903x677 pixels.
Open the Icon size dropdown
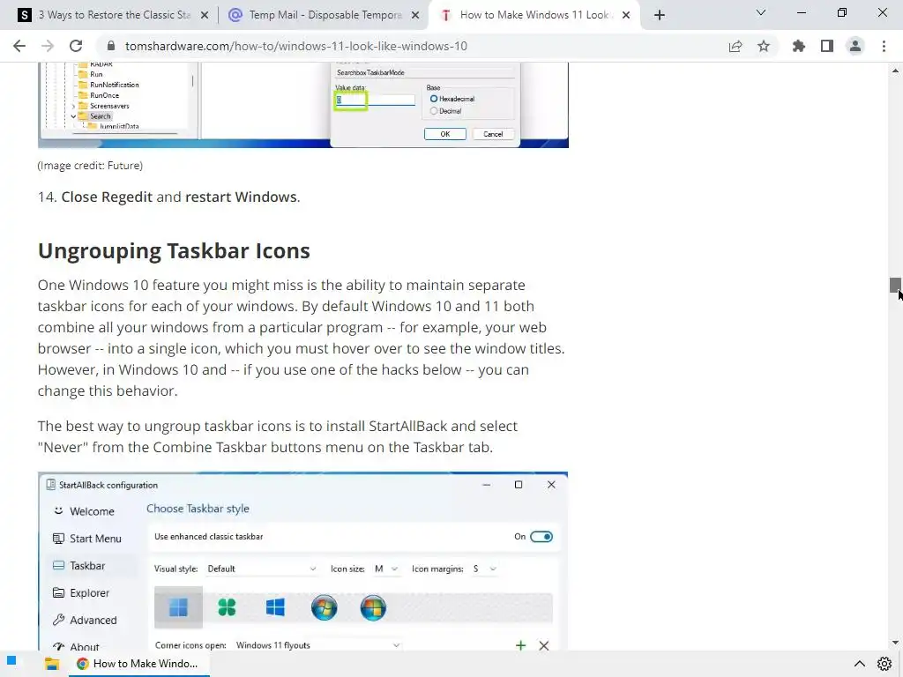pos(386,569)
